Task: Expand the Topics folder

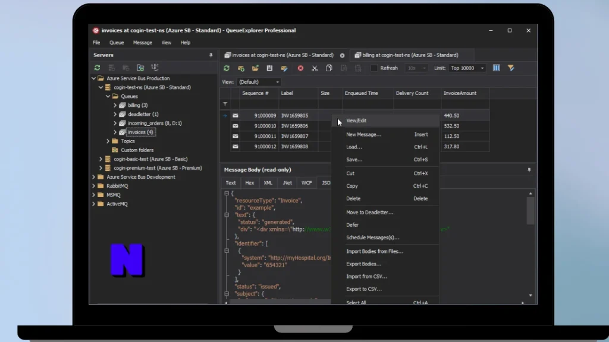Action: (x=108, y=141)
